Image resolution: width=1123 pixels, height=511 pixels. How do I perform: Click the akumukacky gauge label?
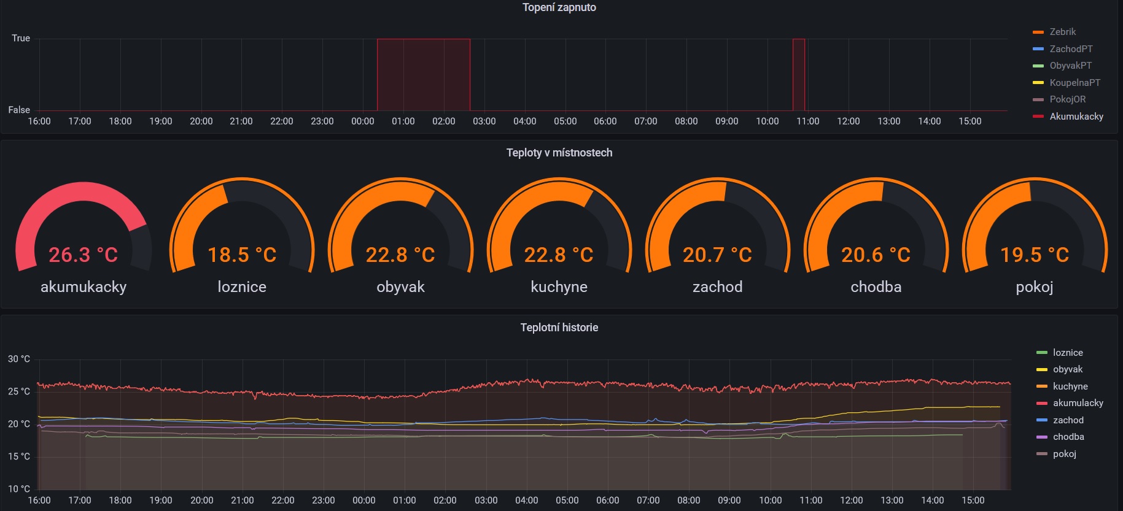tap(84, 287)
